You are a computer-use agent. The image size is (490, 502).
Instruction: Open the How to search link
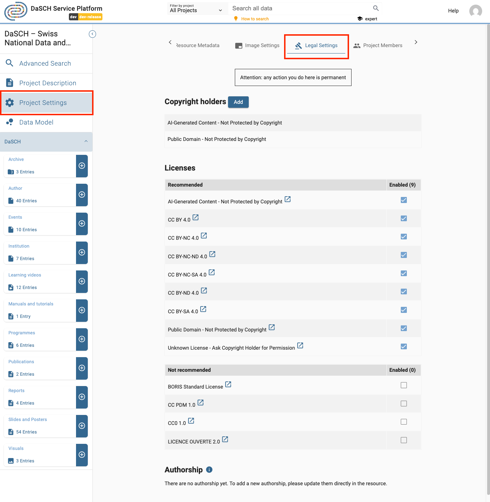(255, 19)
